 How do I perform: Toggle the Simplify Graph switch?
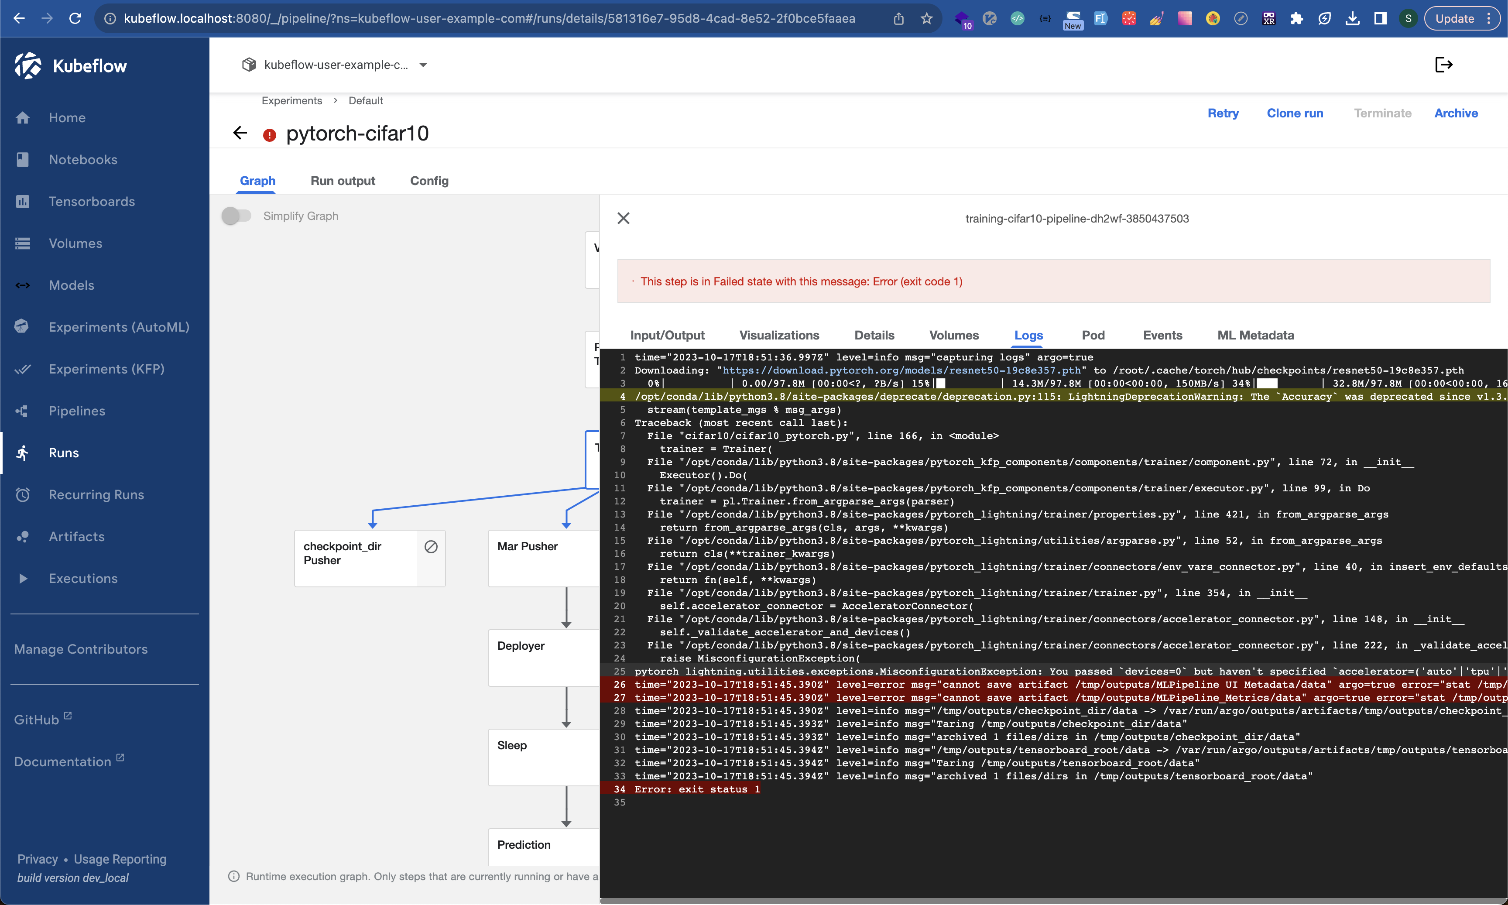tap(236, 216)
